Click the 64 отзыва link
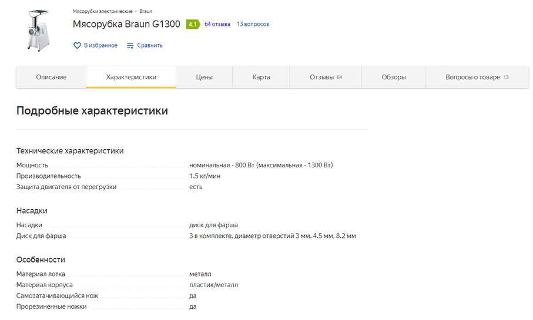Image resolution: width=533 pixels, height=320 pixels. click(217, 24)
